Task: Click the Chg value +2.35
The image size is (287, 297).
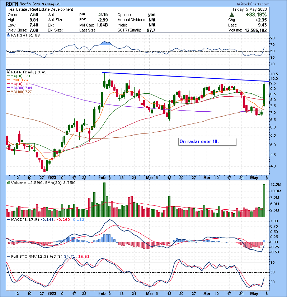Action: click(x=261, y=20)
